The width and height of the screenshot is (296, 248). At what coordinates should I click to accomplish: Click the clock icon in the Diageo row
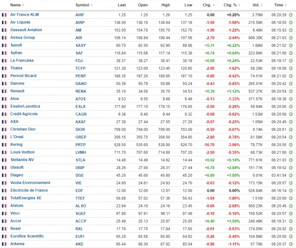point(291,175)
